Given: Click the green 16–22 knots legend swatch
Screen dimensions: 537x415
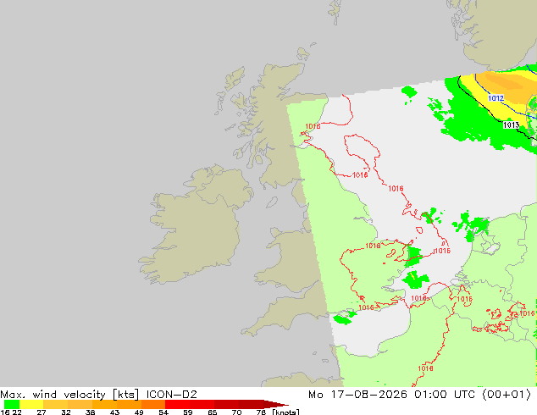Looking at the screenshot, I should point(12,404).
